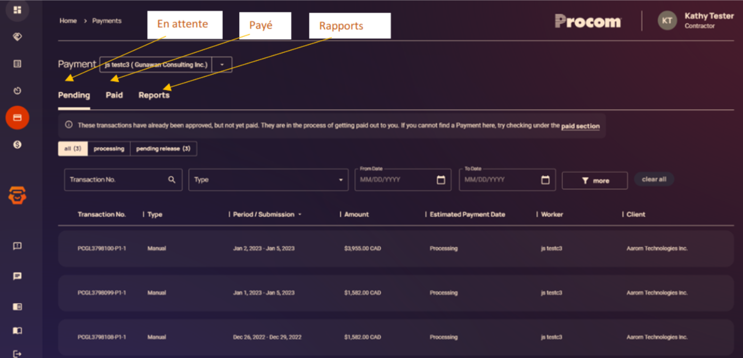
Task: Click the orange payments card icon
Action: [17, 117]
